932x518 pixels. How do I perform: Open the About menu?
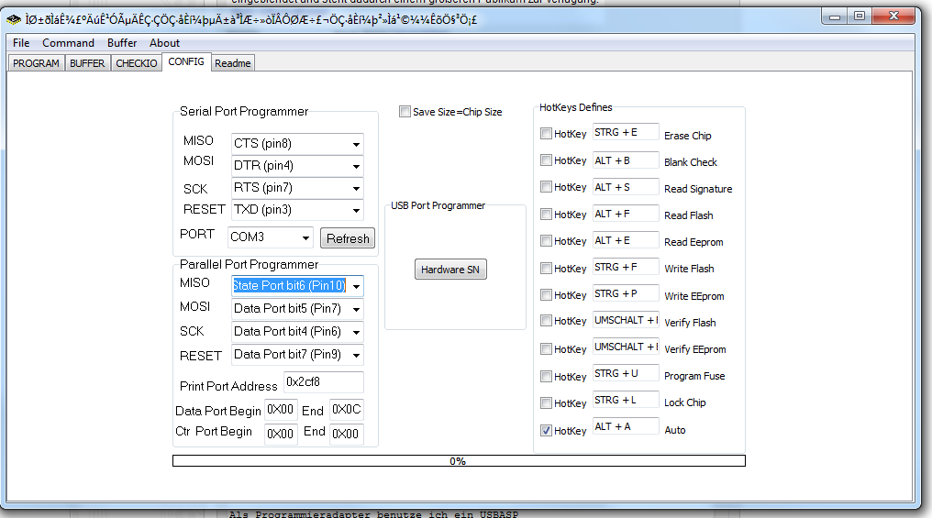click(164, 43)
